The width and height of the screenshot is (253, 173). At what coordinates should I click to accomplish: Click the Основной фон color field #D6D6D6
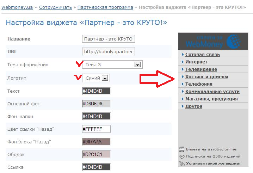pyautogui.click(x=96, y=104)
